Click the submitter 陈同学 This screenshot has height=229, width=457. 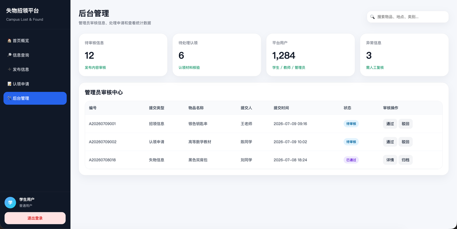[x=246, y=142]
